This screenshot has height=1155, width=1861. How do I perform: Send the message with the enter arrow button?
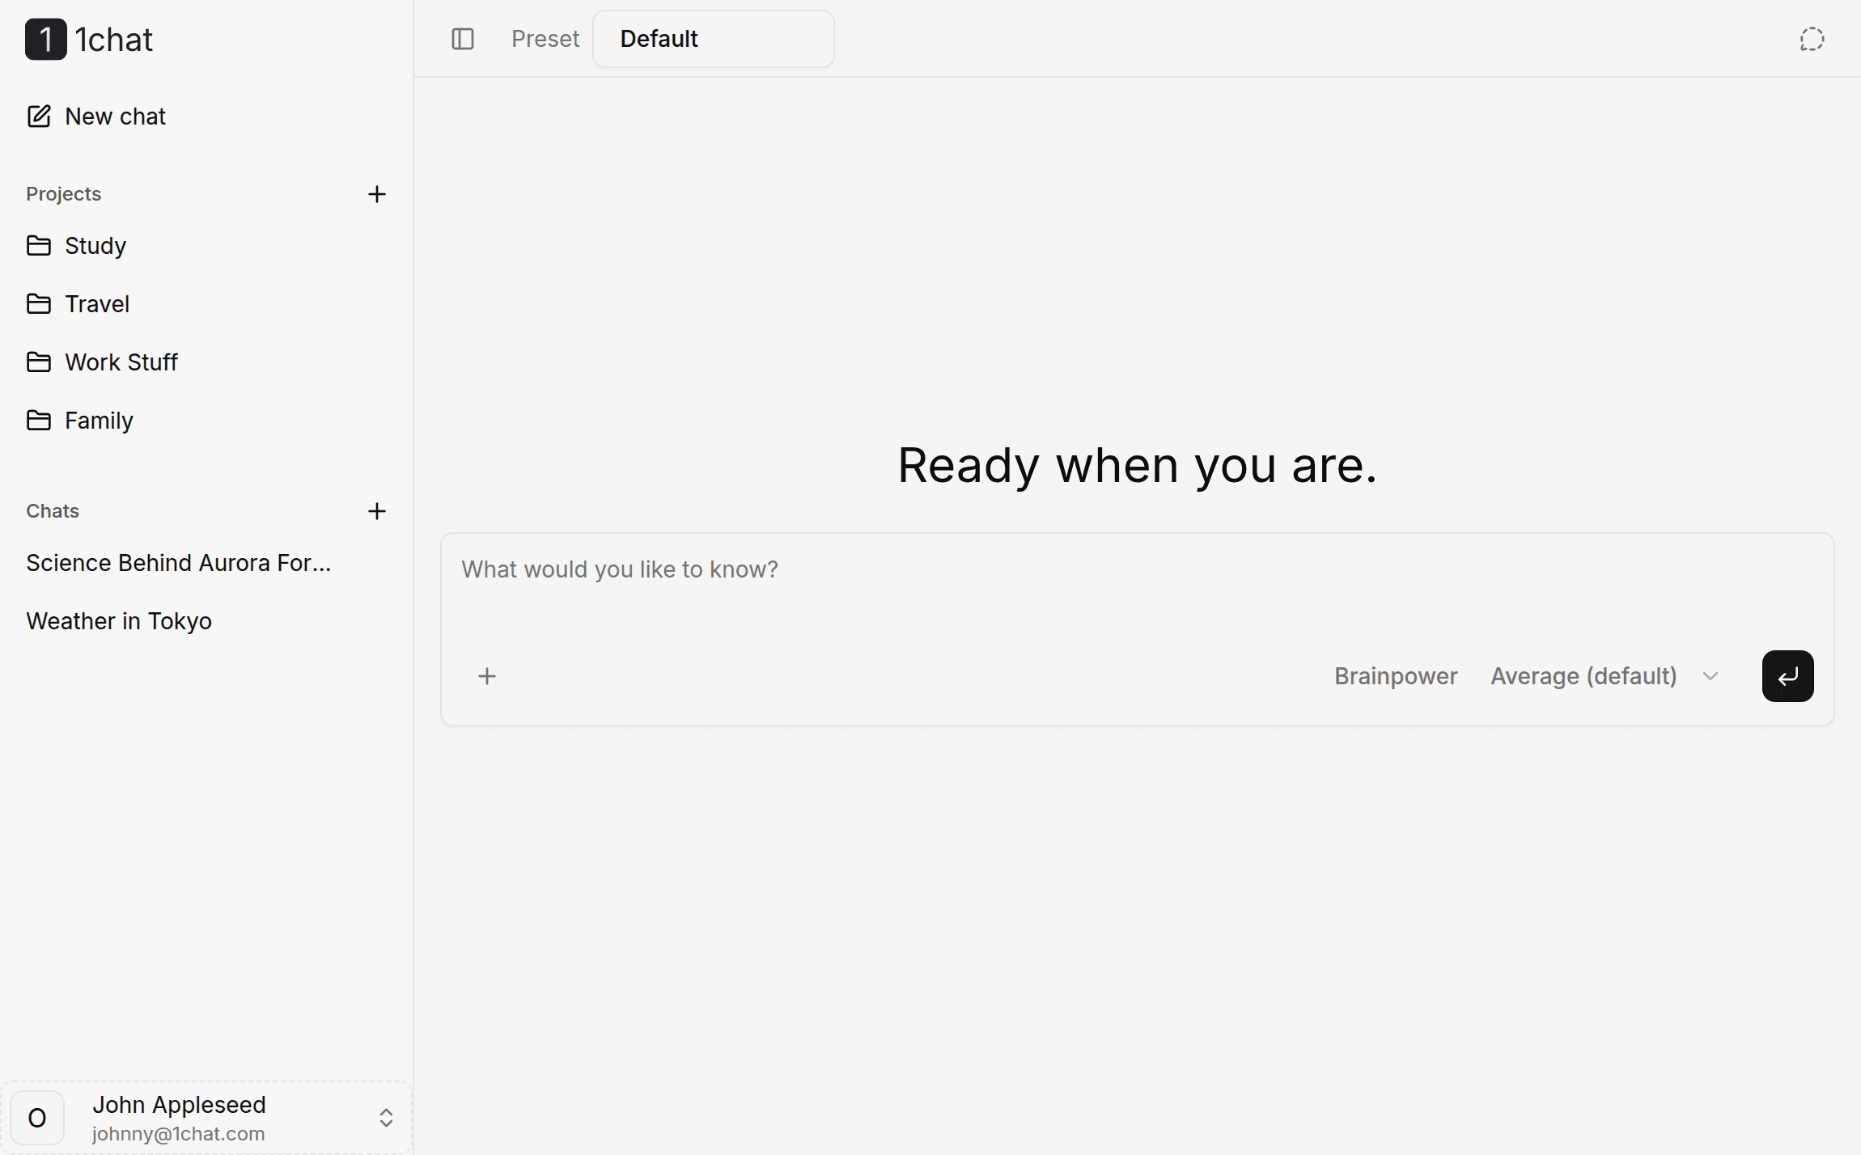tap(1787, 676)
